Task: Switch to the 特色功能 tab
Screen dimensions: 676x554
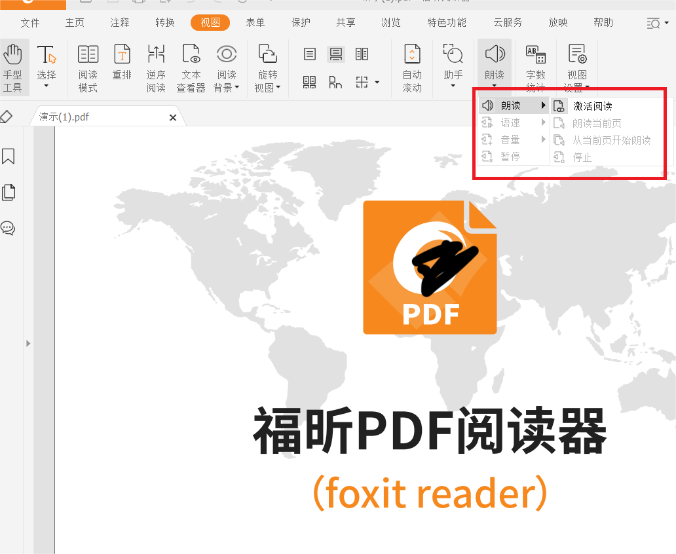Action: click(x=447, y=22)
